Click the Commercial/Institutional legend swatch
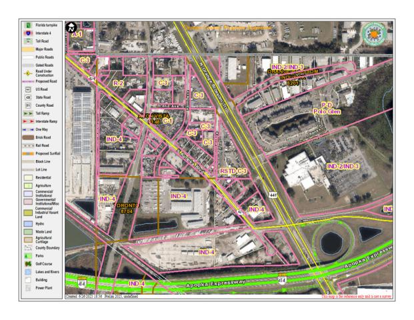The image size is (414, 320). (28, 193)
